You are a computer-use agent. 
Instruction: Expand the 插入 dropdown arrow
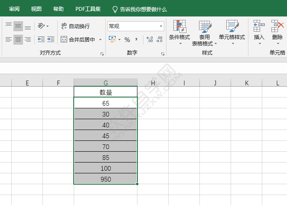click(260, 44)
